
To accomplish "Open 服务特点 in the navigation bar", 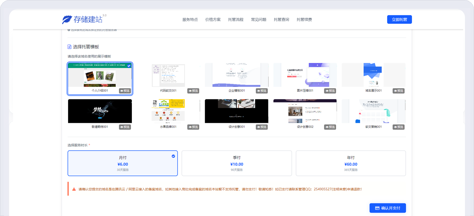I will tap(190, 20).
